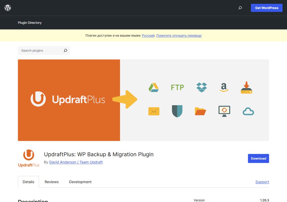The image size is (287, 202).
Task: Click the plugin title UpdraftPlus: WP Backup & Migration Plugin
Action: (x=99, y=154)
